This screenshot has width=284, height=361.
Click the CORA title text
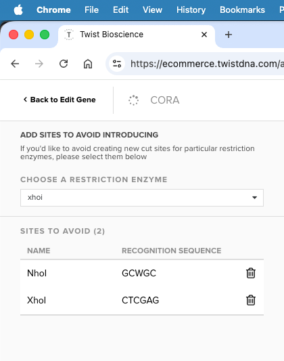click(x=165, y=100)
